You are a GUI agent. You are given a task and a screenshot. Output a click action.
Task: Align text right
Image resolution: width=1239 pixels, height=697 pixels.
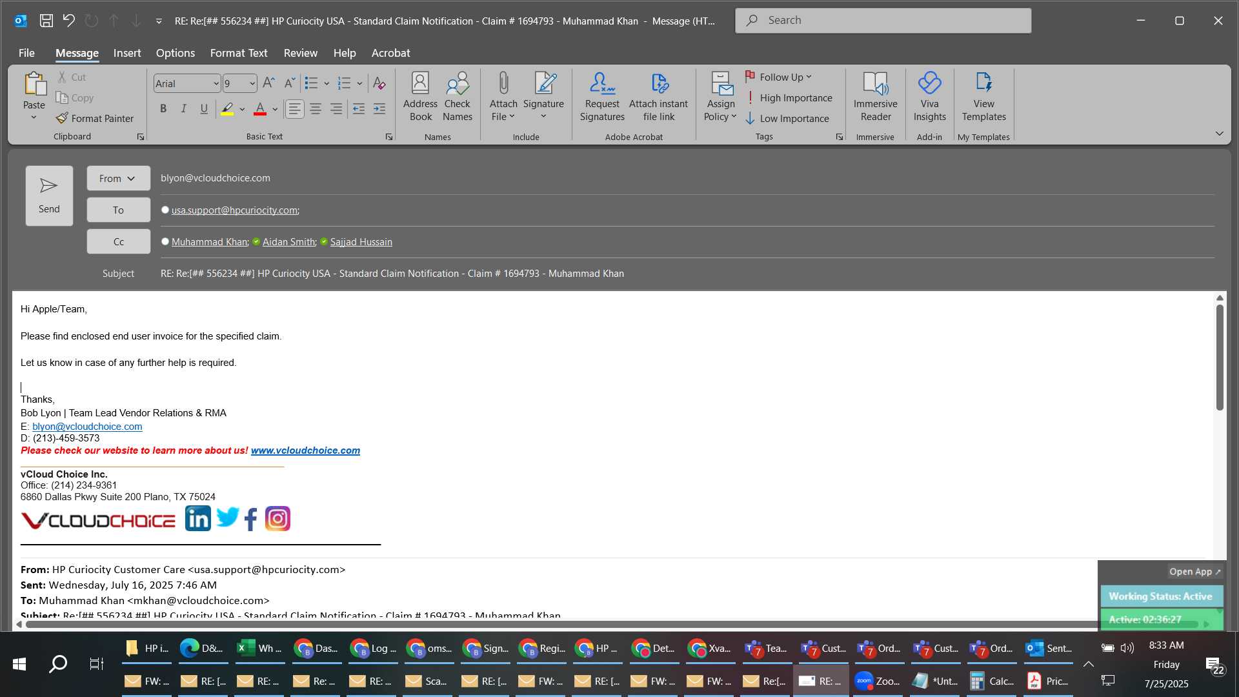pos(336,109)
